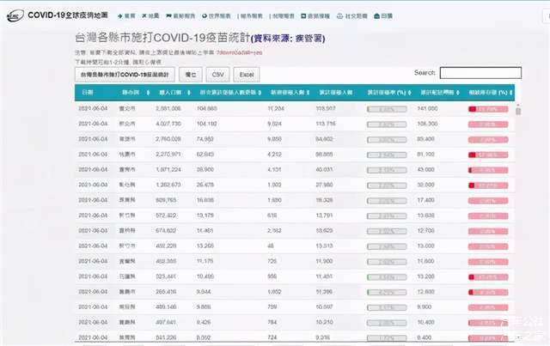Open the red ?downloadall=yes link

(x=239, y=52)
